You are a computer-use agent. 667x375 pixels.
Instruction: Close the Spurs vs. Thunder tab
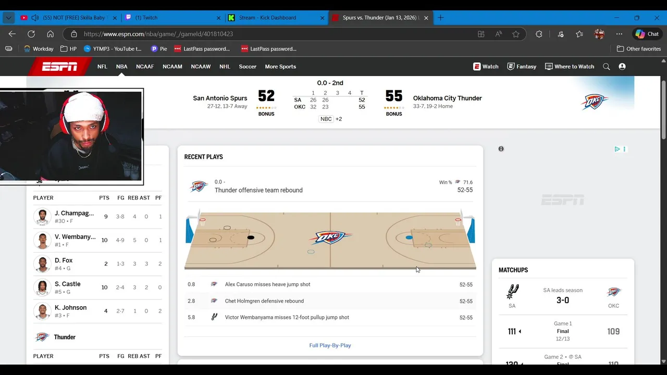click(426, 18)
